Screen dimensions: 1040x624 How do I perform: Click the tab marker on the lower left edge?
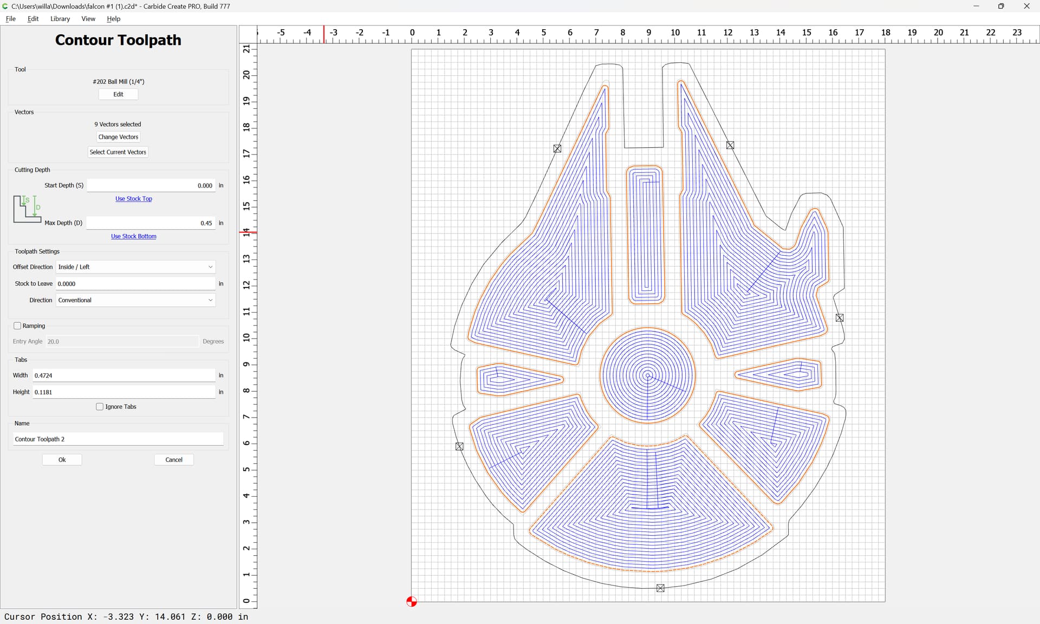coord(459,446)
